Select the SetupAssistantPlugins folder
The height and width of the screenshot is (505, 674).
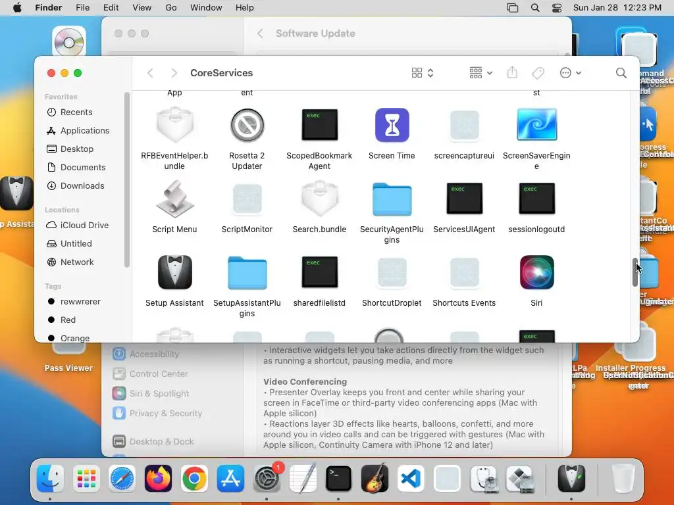[x=247, y=273]
